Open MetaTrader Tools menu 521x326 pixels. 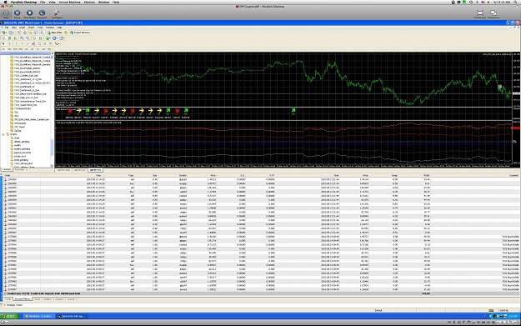(x=40, y=28)
